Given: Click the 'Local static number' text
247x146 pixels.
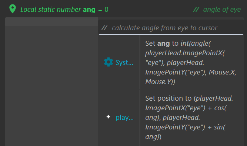Looking at the screenshot, I should click(51, 10).
